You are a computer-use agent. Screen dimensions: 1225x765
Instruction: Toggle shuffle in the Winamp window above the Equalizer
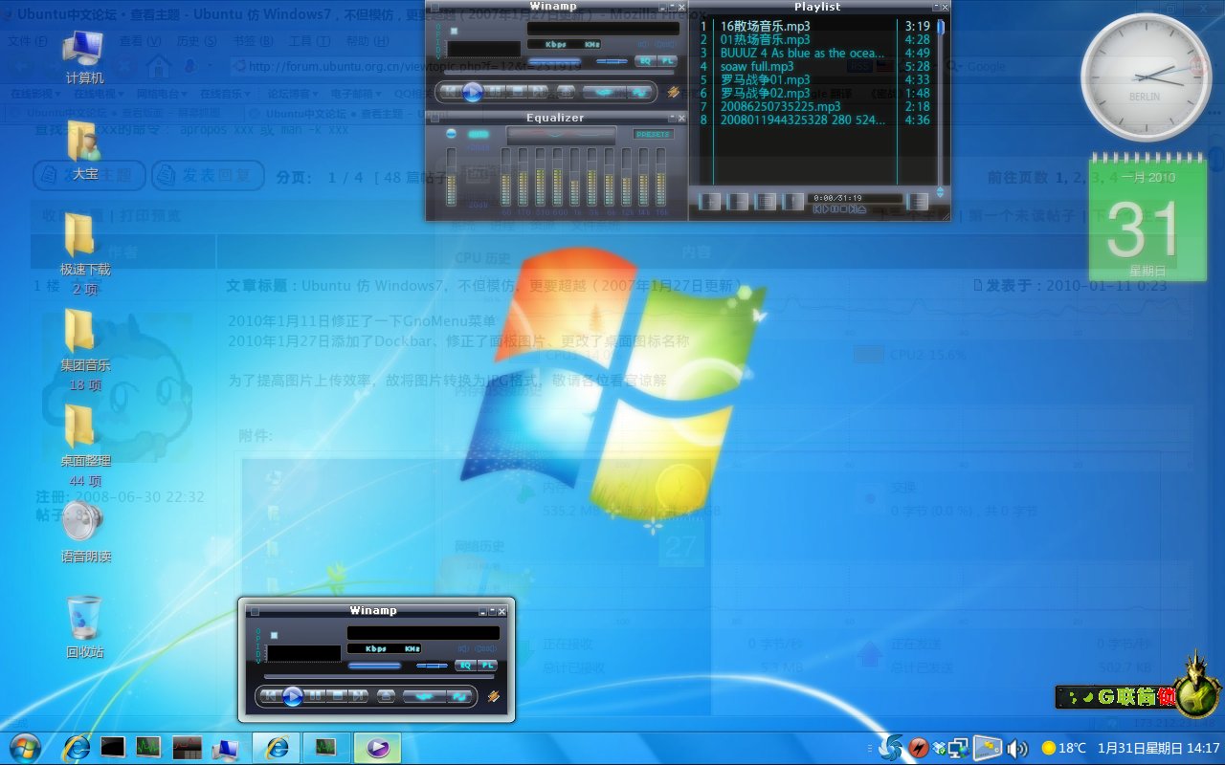tap(604, 92)
